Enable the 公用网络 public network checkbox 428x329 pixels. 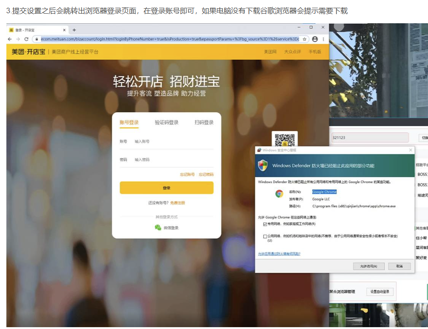(x=265, y=236)
